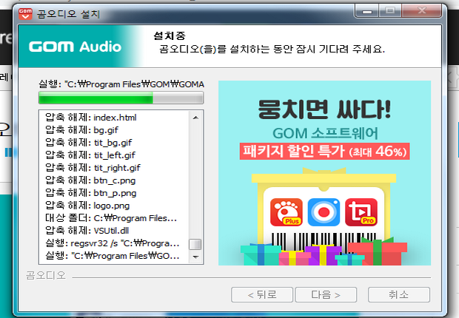
Task: Select the '대상 폴더: C:\Program Files...' row
Action: tap(114, 218)
